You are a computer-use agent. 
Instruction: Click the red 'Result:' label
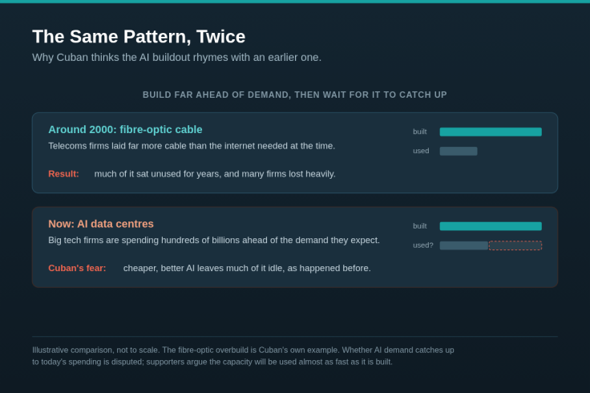pyautogui.click(x=63, y=174)
